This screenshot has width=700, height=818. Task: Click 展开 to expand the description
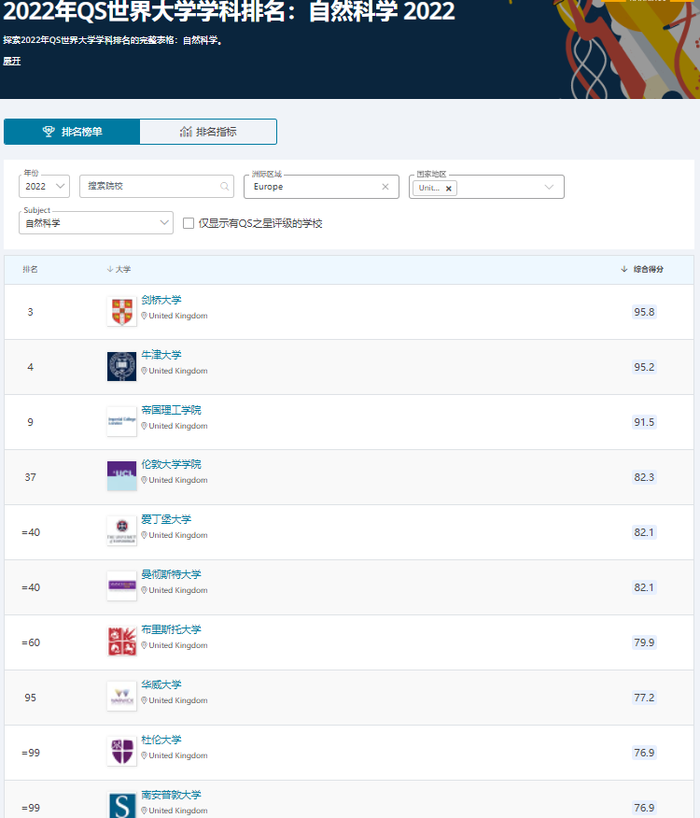(x=11, y=61)
